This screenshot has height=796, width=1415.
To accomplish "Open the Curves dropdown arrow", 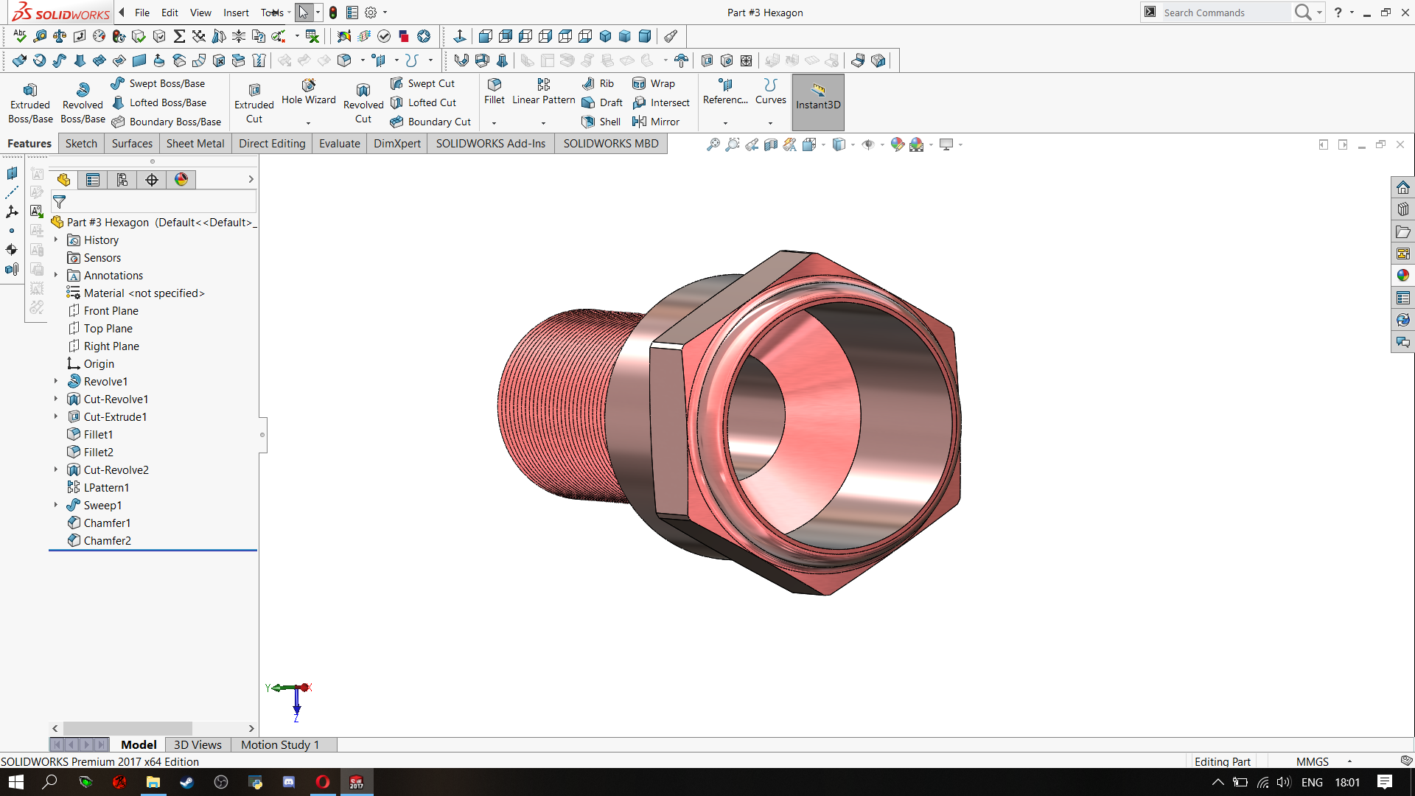I will point(770,123).
